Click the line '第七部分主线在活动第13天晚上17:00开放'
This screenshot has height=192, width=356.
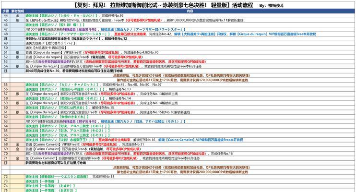tap(182, 172)
